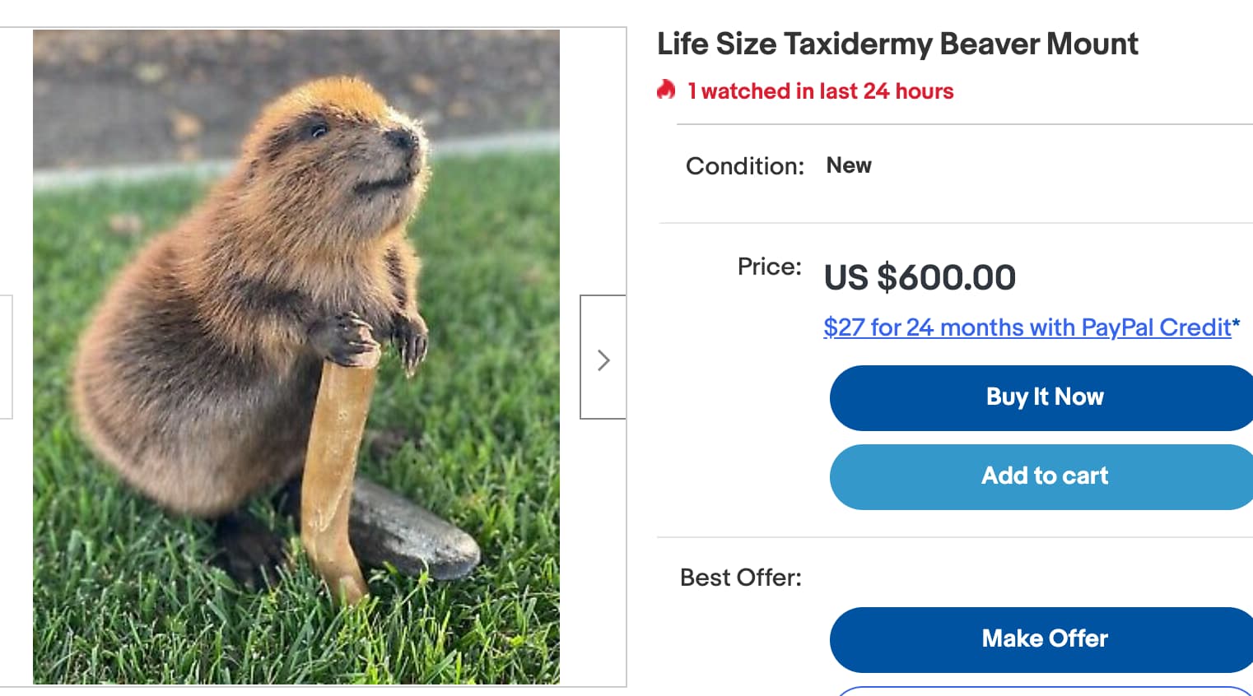Click the Life Size Taxidermy Beaver Mount title
Image resolution: width=1253 pixels, height=696 pixels.
pyautogui.click(x=897, y=44)
